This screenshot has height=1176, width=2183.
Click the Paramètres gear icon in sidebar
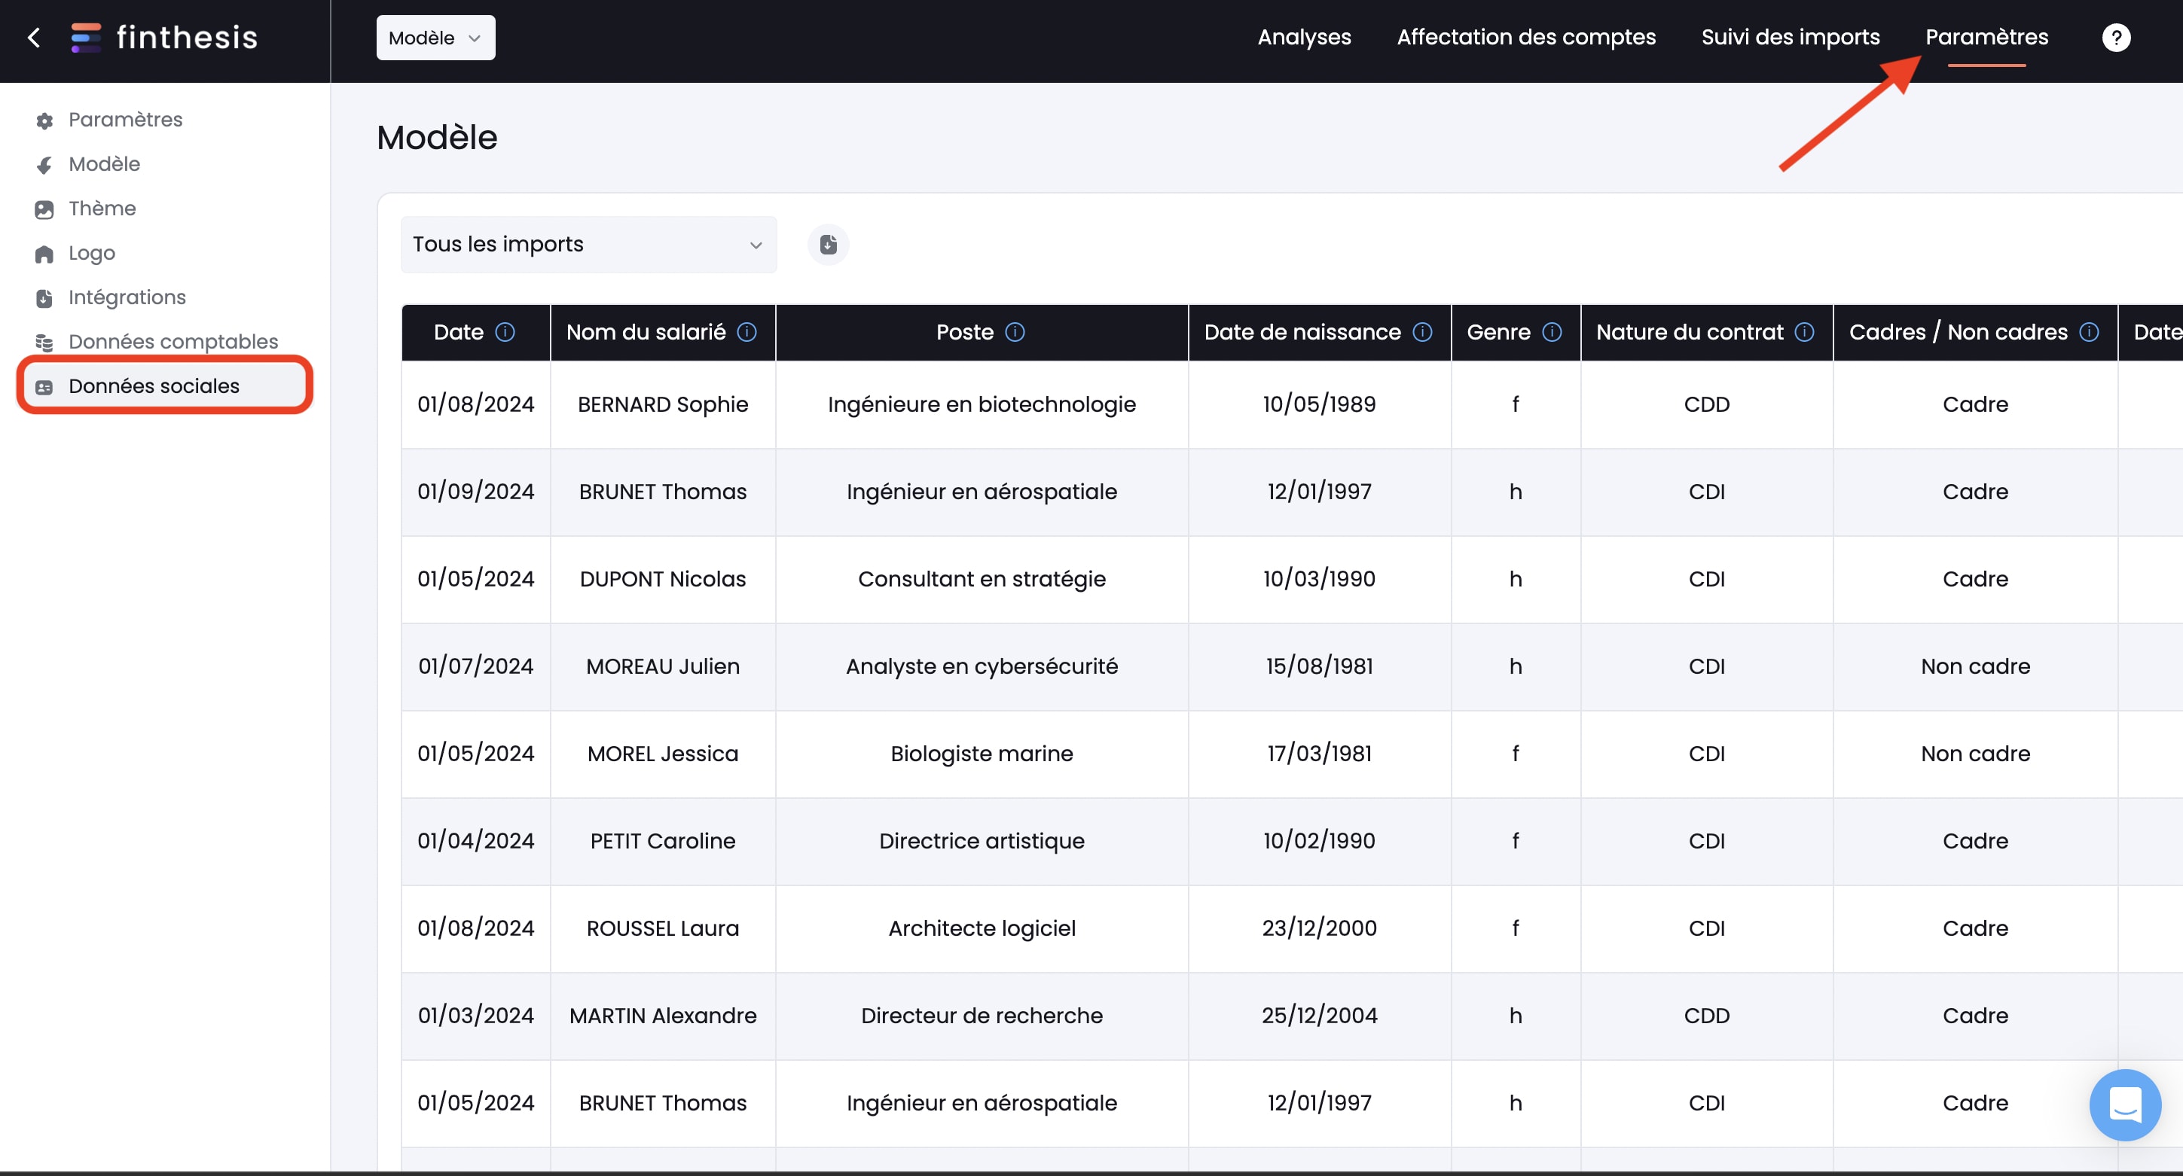pos(44,120)
